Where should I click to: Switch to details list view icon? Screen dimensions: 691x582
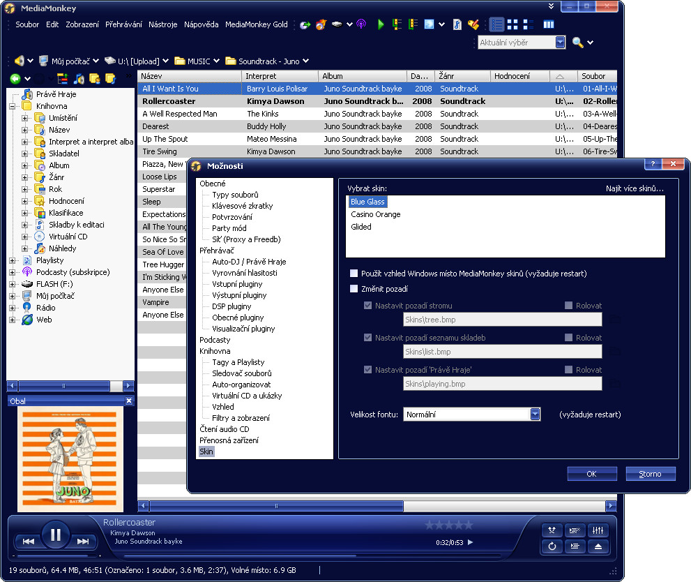(x=496, y=24)
